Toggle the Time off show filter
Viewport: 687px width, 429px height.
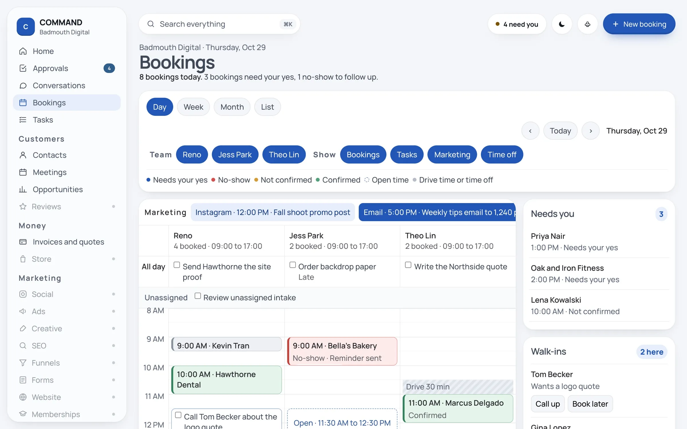click(502, 155)
